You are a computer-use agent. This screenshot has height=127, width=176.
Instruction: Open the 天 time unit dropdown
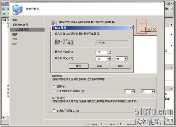(153, 91)
